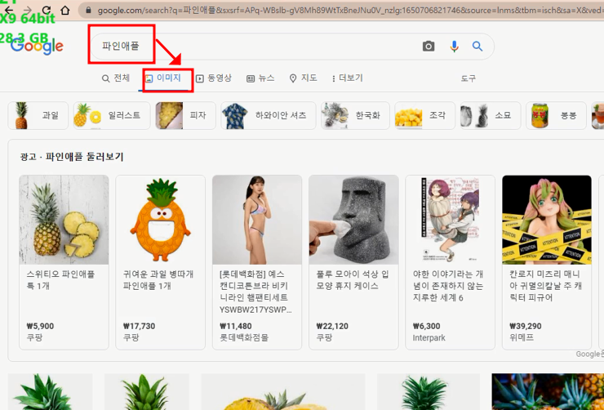Reload the page with the refresh icon
604x410 pixels.
pos(47,10)
